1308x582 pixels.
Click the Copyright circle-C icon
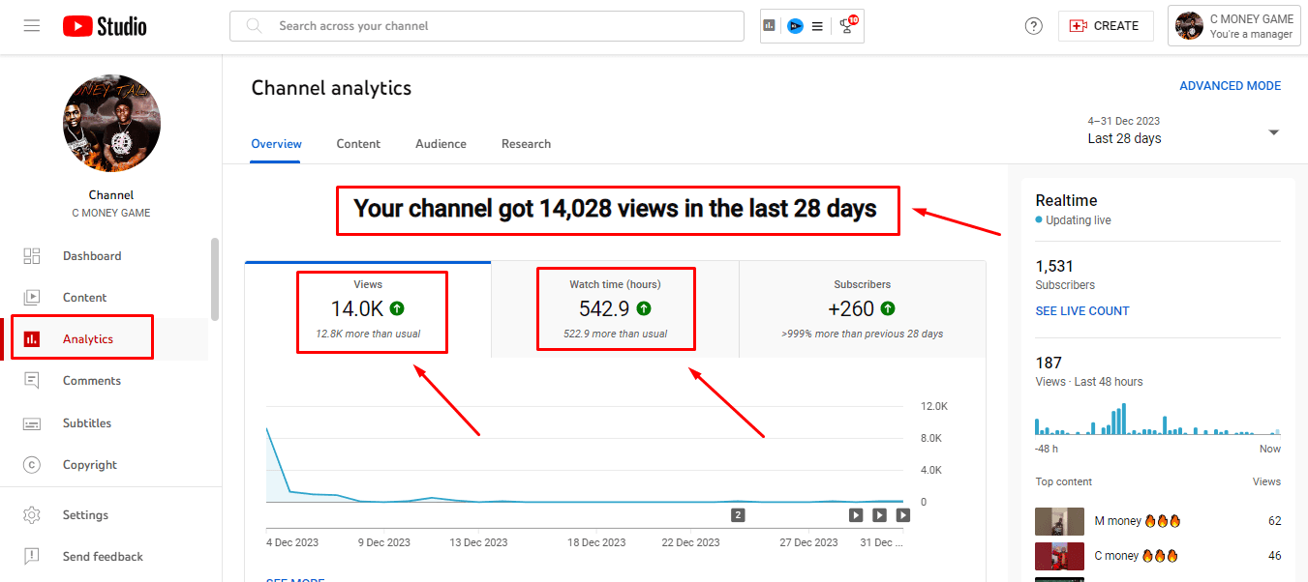32,465
